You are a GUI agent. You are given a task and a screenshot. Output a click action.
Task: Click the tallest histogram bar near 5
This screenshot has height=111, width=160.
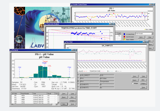(x=40, y=72)
